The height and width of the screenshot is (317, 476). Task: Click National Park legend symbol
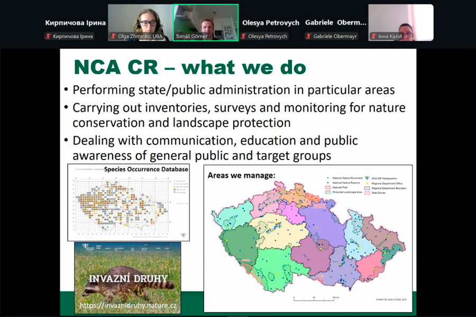[327, 187]
